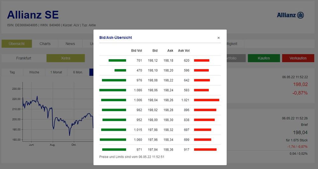Set chart range to 1 Monat
Image resolution: width=318 pixels, height=169 pixels.
[x=56, y=72]
